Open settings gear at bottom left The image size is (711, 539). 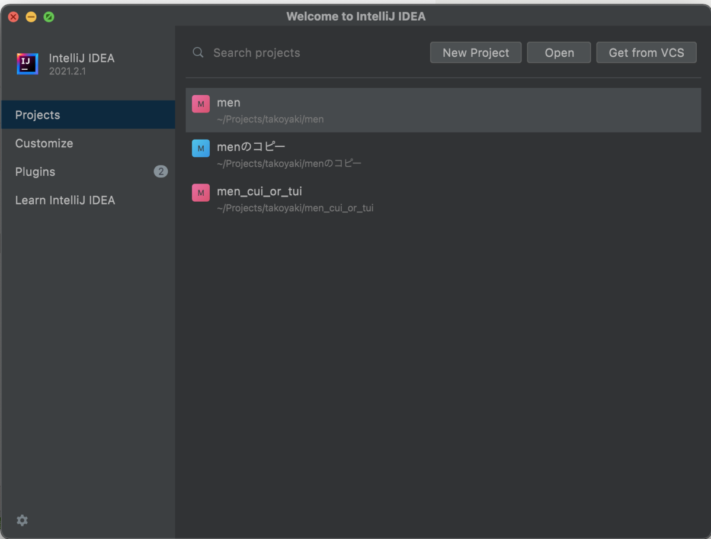point(22,520)
